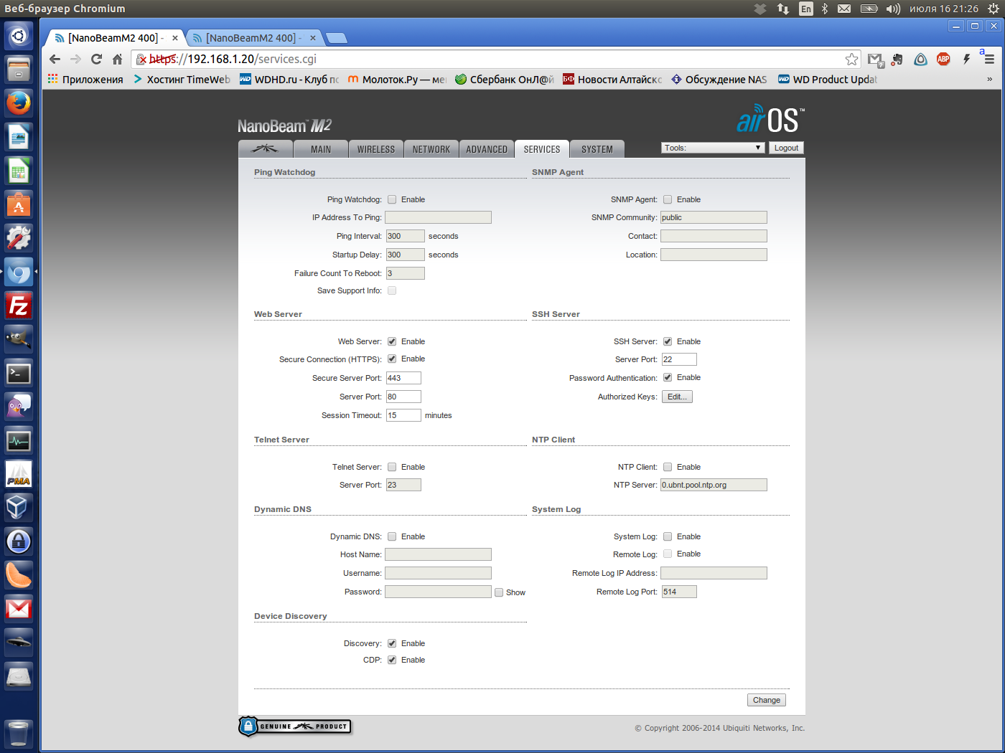The width and height of the screenshot is (1005, 753).
Task: Open the Adblock Plus (ABP) extension
Action: pos(943,60)
